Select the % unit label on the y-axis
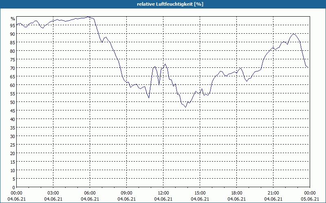326x203 pixels. (13, 19)
